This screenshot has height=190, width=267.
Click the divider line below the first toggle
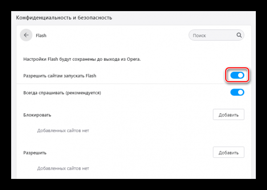coord(134,84)
